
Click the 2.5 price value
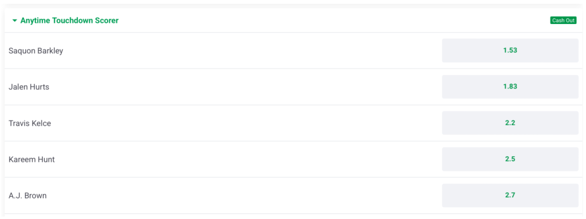[x=510, y=159]
